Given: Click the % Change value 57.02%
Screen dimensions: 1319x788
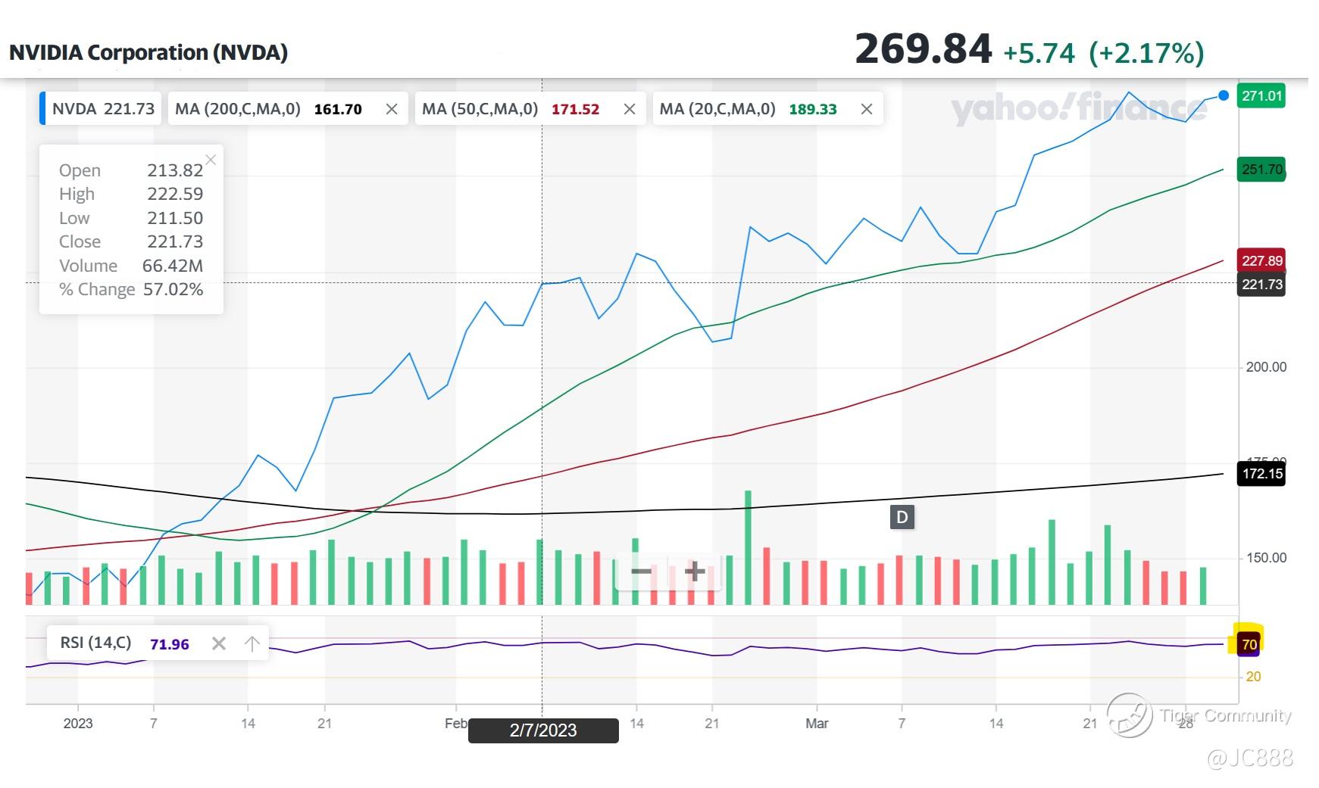Looking at the screenshot, I should tap(173, 289).
